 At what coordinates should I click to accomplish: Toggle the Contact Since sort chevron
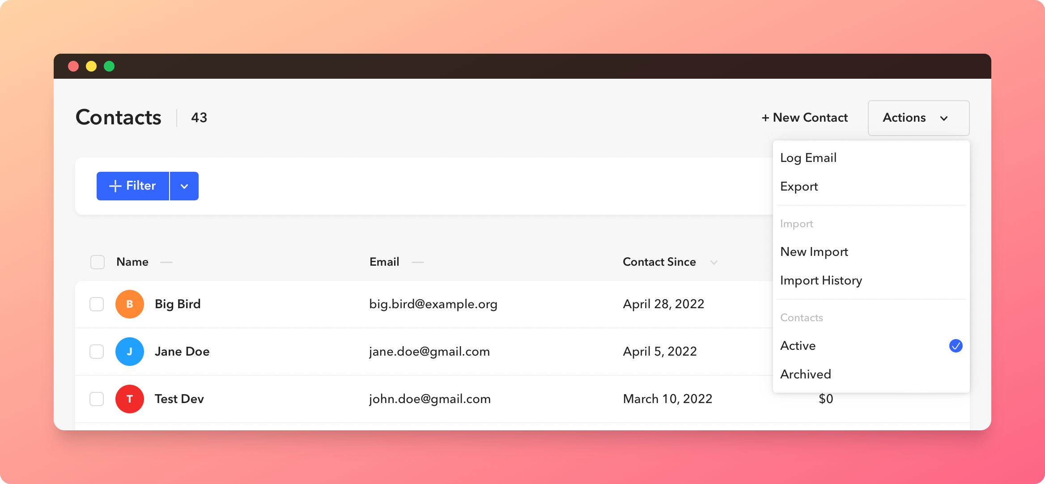point(714,263)
